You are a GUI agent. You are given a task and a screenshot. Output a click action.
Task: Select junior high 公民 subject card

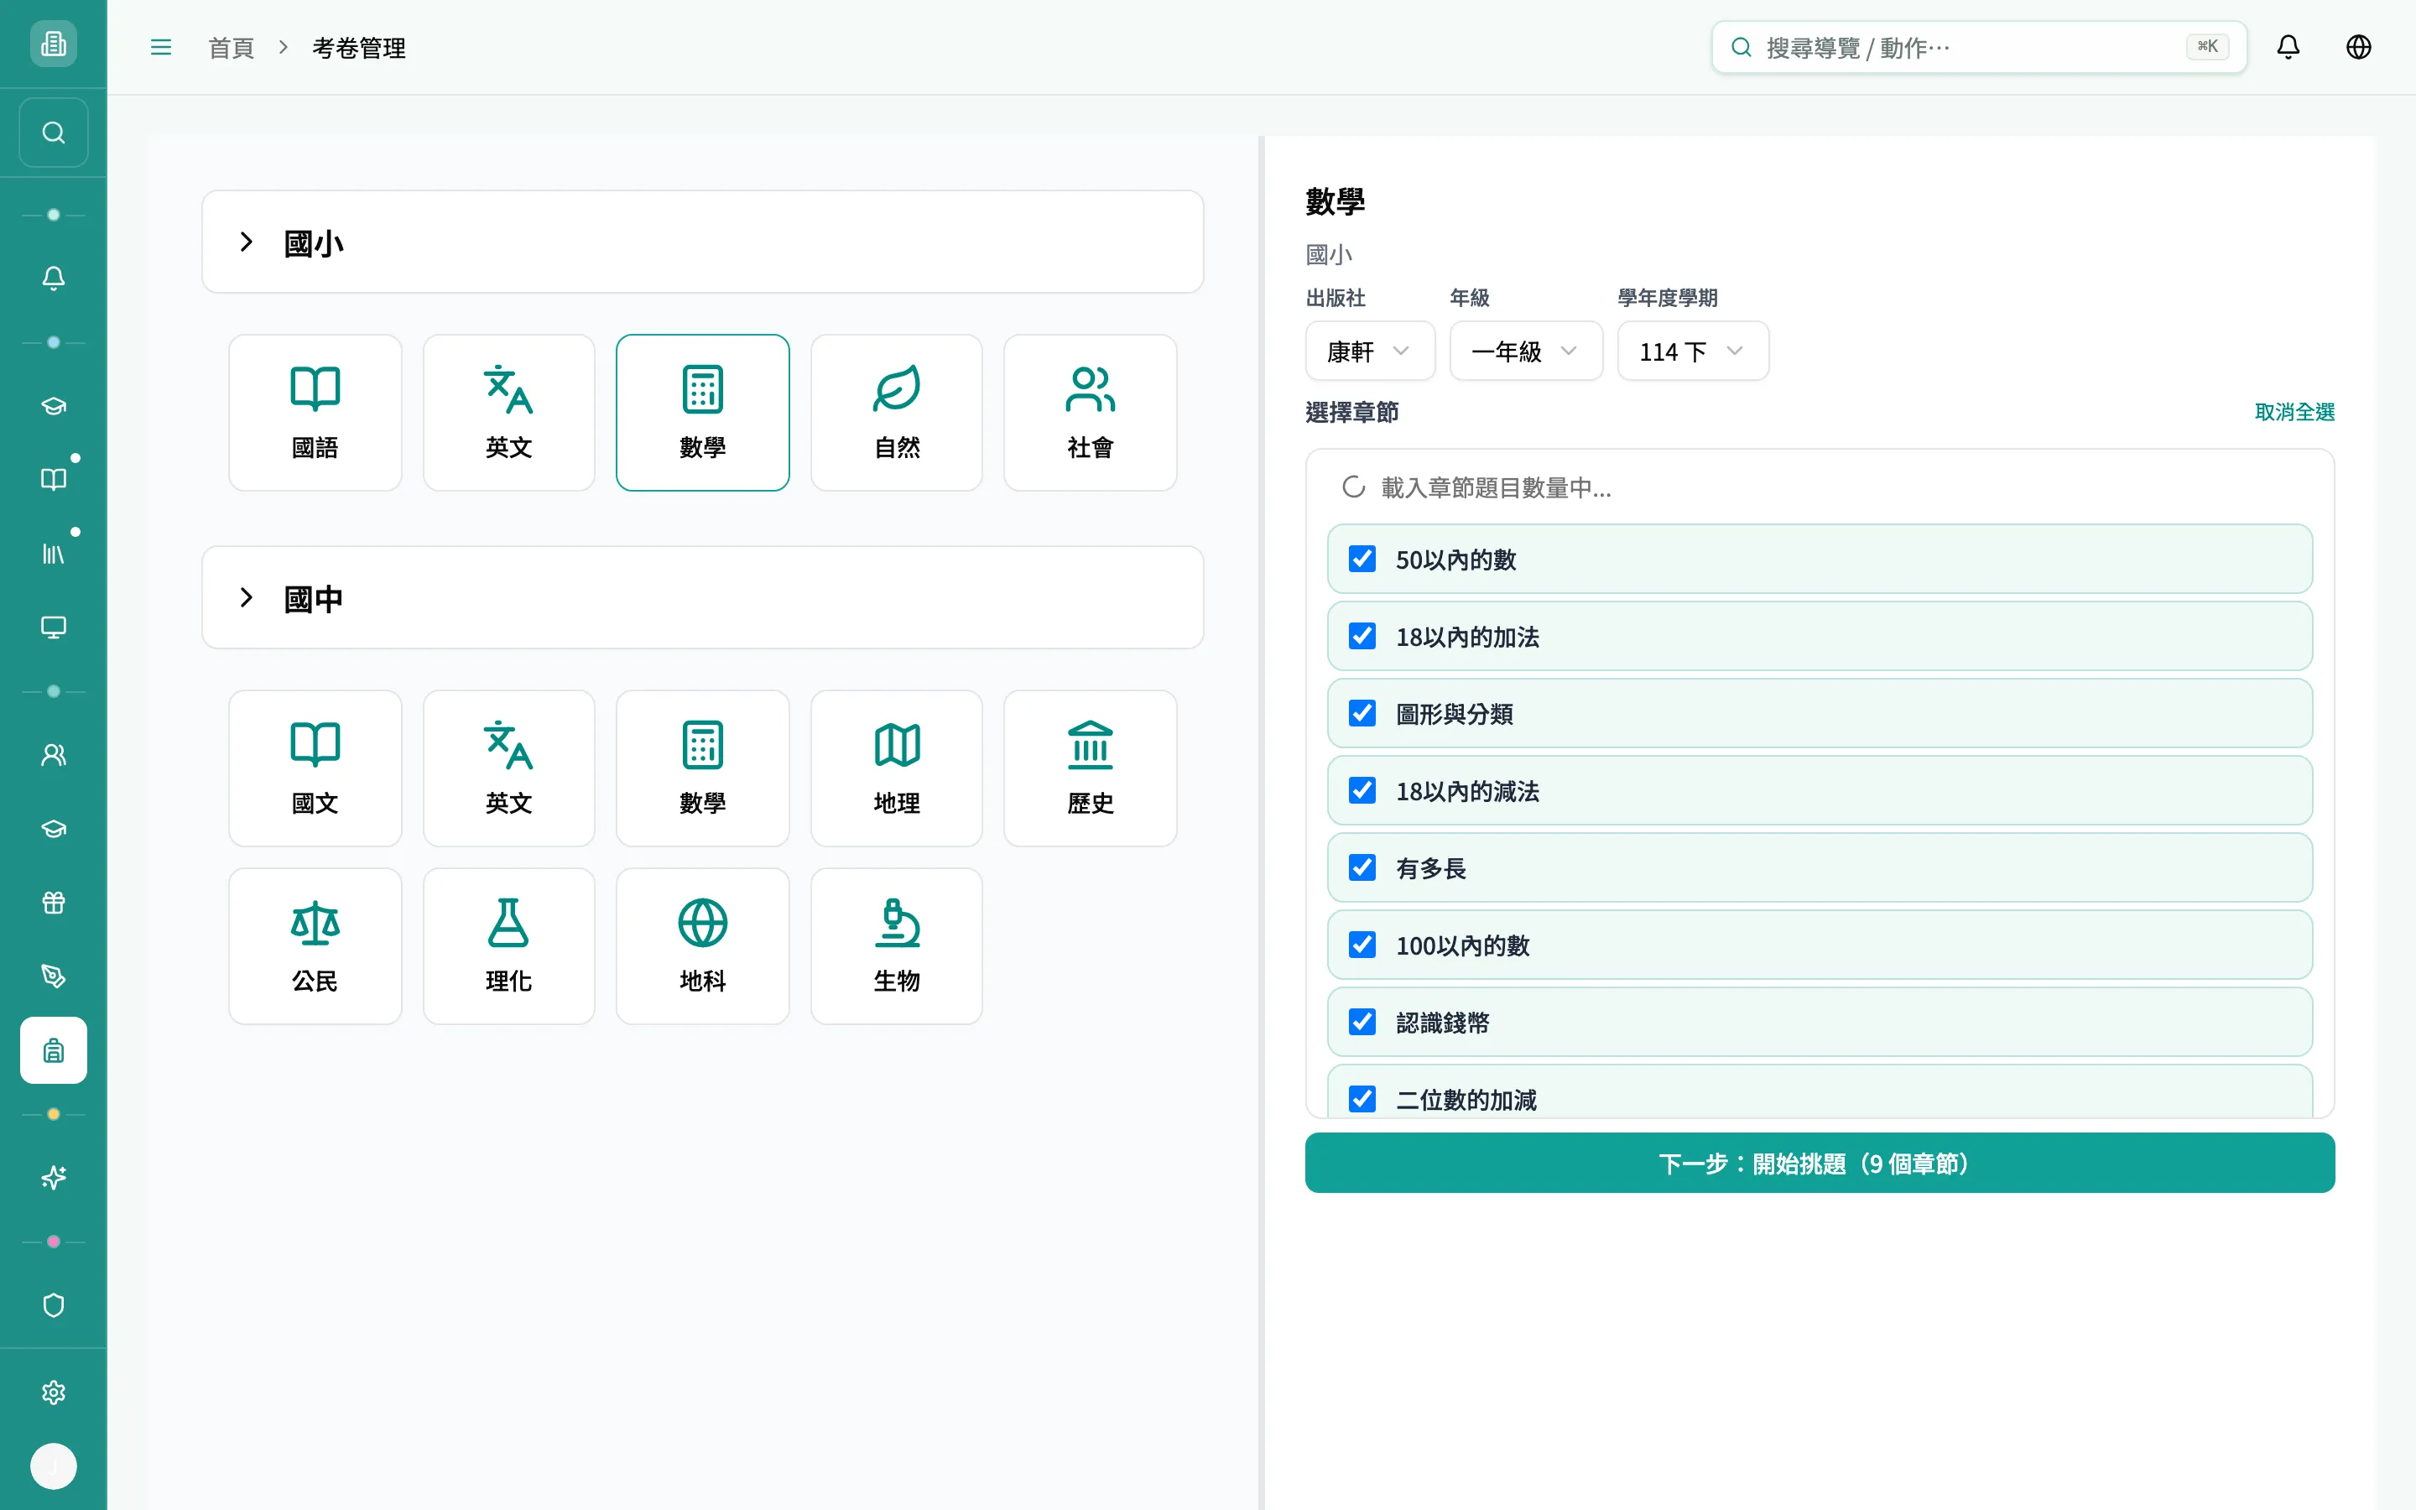pos(315,947)
